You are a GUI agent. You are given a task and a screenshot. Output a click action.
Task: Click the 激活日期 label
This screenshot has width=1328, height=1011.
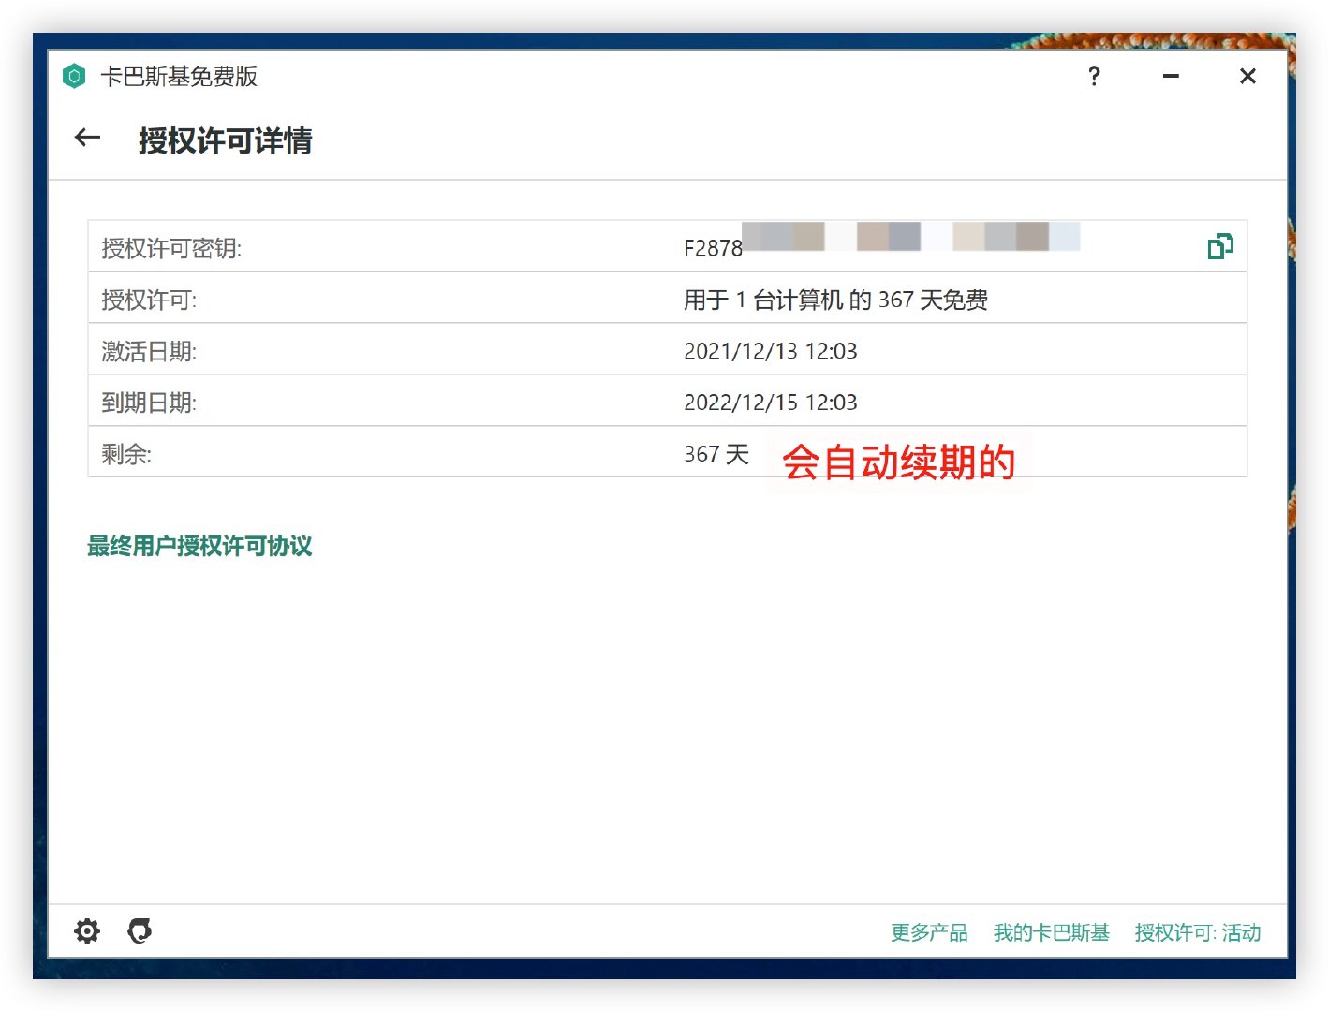(x=149, y=351)
